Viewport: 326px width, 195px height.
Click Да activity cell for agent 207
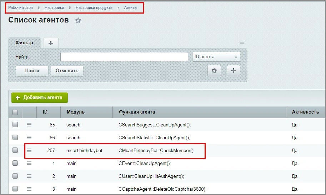[294, 151]
